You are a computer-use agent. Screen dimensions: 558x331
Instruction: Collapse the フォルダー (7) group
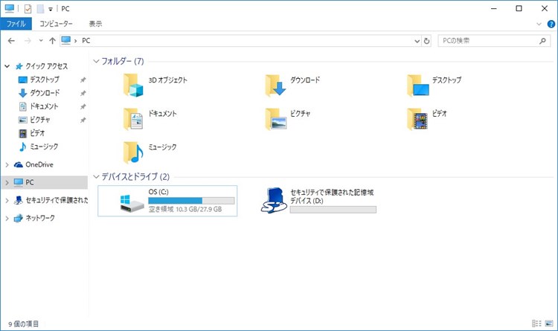click(x=96, y=61)
